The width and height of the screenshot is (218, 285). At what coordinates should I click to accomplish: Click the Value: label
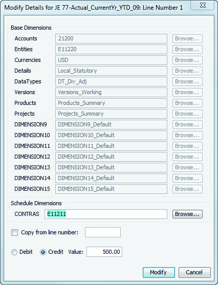point(76,252)
